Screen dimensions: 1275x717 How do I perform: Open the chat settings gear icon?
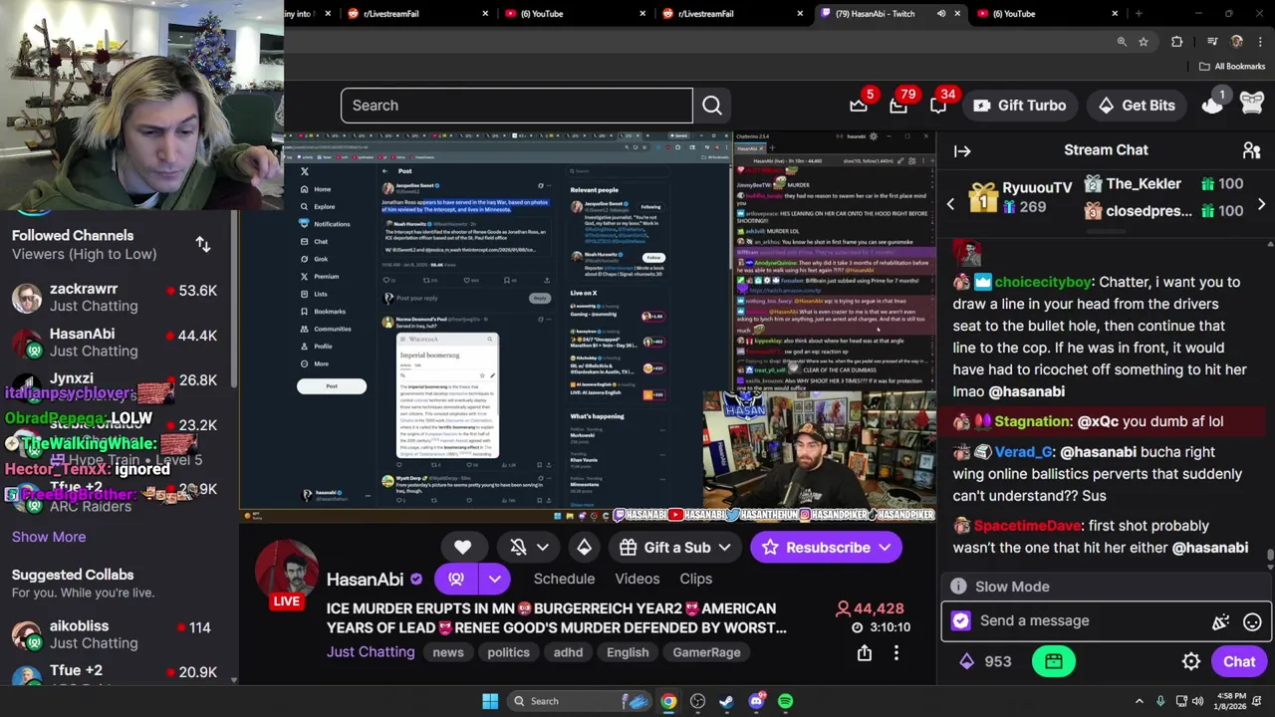click(1191, 662)
